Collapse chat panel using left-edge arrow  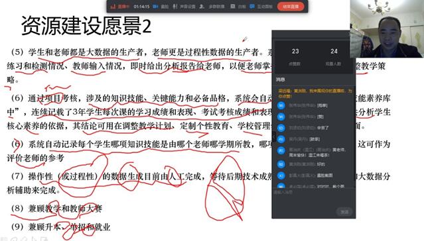(273, 136)
